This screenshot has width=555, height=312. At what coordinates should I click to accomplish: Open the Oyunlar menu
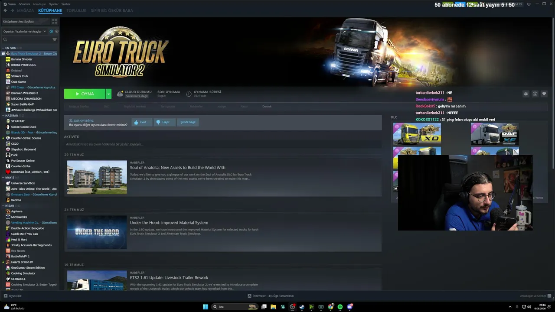pyautogui.click(x=53, y=4)
